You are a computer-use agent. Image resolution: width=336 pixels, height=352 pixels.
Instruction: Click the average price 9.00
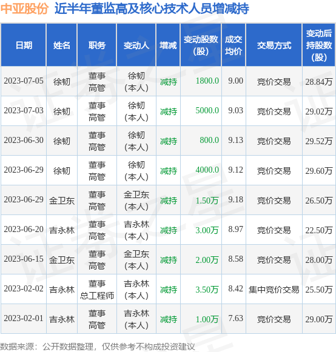(x=235, y=81)
